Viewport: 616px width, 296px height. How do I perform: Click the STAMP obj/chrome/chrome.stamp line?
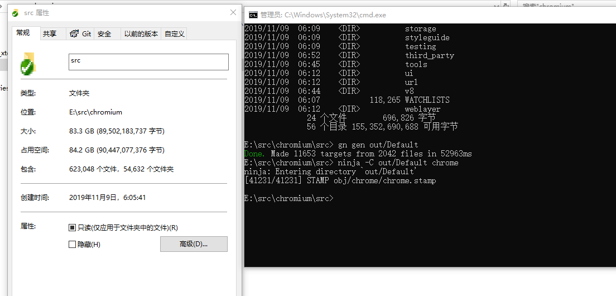[x=340, y=181]
